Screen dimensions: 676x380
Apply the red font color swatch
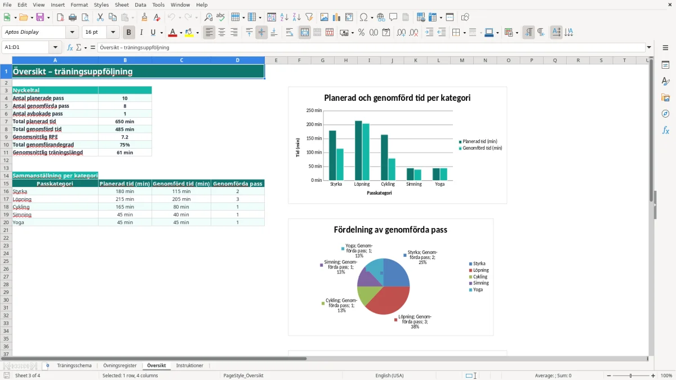[x=172, y=33]
